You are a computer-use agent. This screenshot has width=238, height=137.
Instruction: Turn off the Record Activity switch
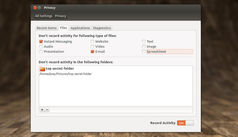pos(185,123)
